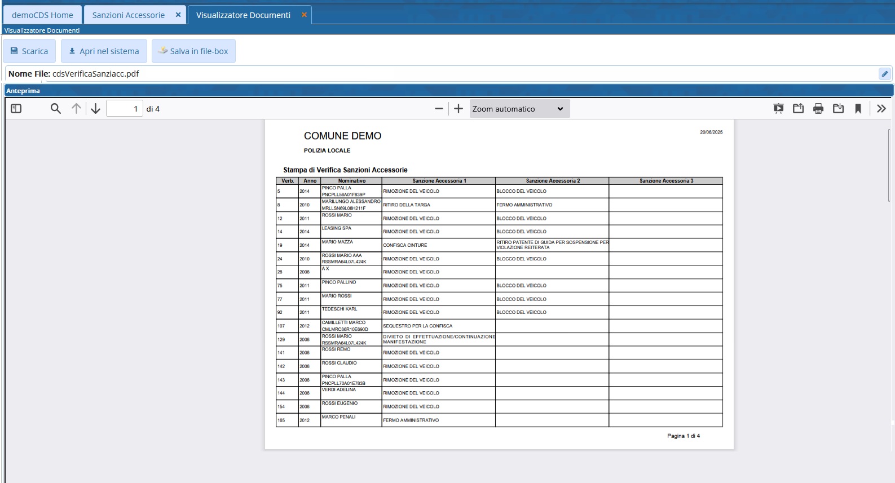
Task: Zoom out with the minus icon
Action: coord(439,109)
